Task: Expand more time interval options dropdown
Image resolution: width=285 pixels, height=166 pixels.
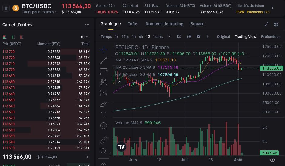Action: point(169,36)
